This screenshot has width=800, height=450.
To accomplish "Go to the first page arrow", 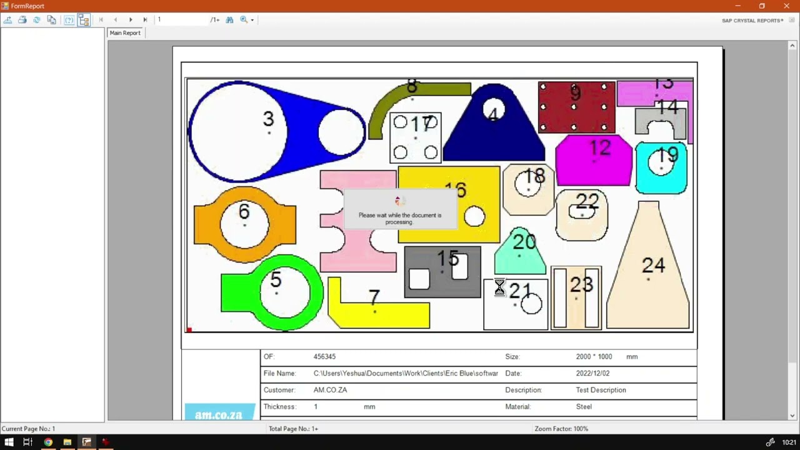I will point(101,20).
